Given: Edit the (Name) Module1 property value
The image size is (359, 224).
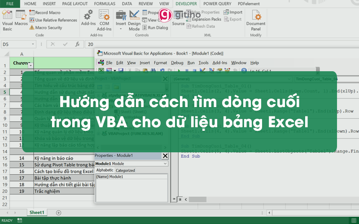Looking at the screenshot, I should coord(138,177).
